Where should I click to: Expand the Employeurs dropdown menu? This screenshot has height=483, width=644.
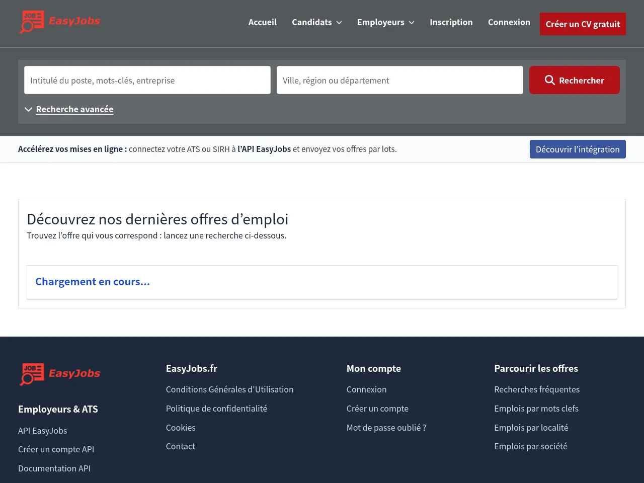386,22
